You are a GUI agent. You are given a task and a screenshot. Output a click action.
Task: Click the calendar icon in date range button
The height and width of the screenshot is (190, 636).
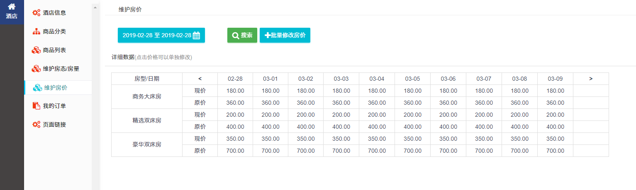pos(196,36)
